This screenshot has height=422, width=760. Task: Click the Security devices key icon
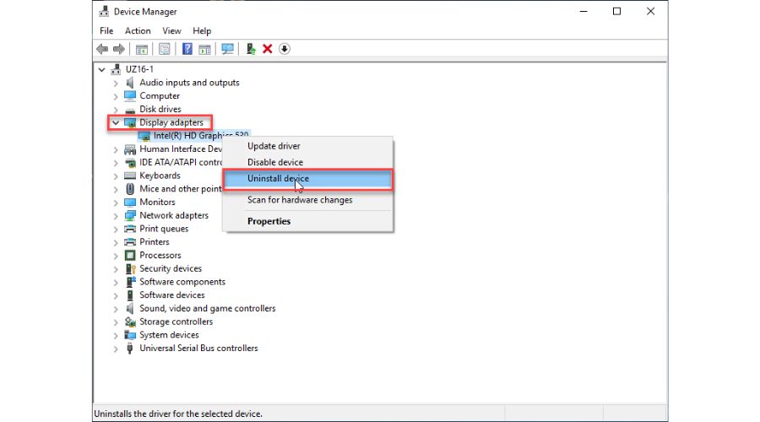pos(130,268)
